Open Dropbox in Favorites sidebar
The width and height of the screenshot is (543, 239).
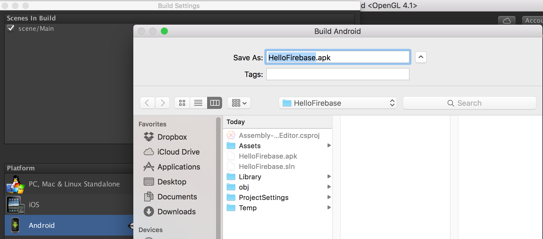172,137
